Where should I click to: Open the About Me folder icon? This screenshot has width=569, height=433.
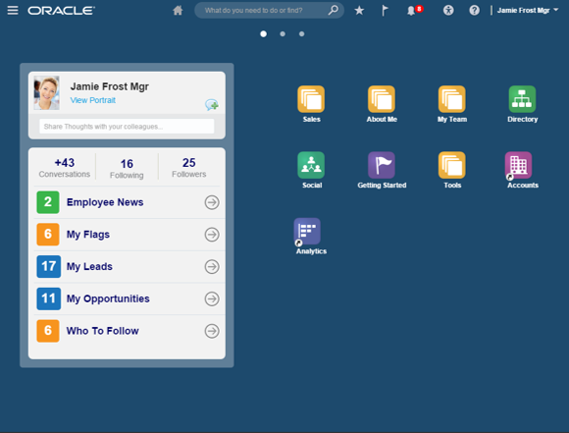(x=382, y=99)
